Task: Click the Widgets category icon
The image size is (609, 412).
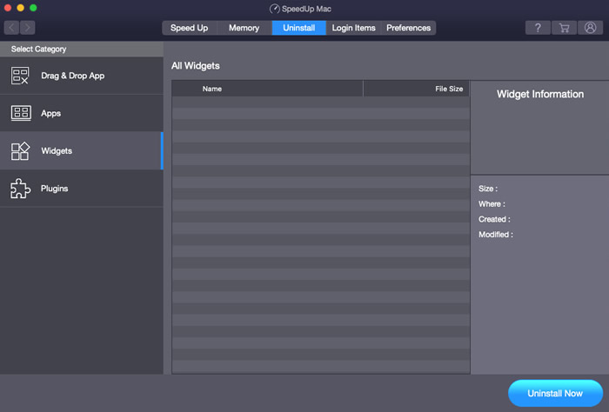Action: pyautogui.click(x=20, y=151)
